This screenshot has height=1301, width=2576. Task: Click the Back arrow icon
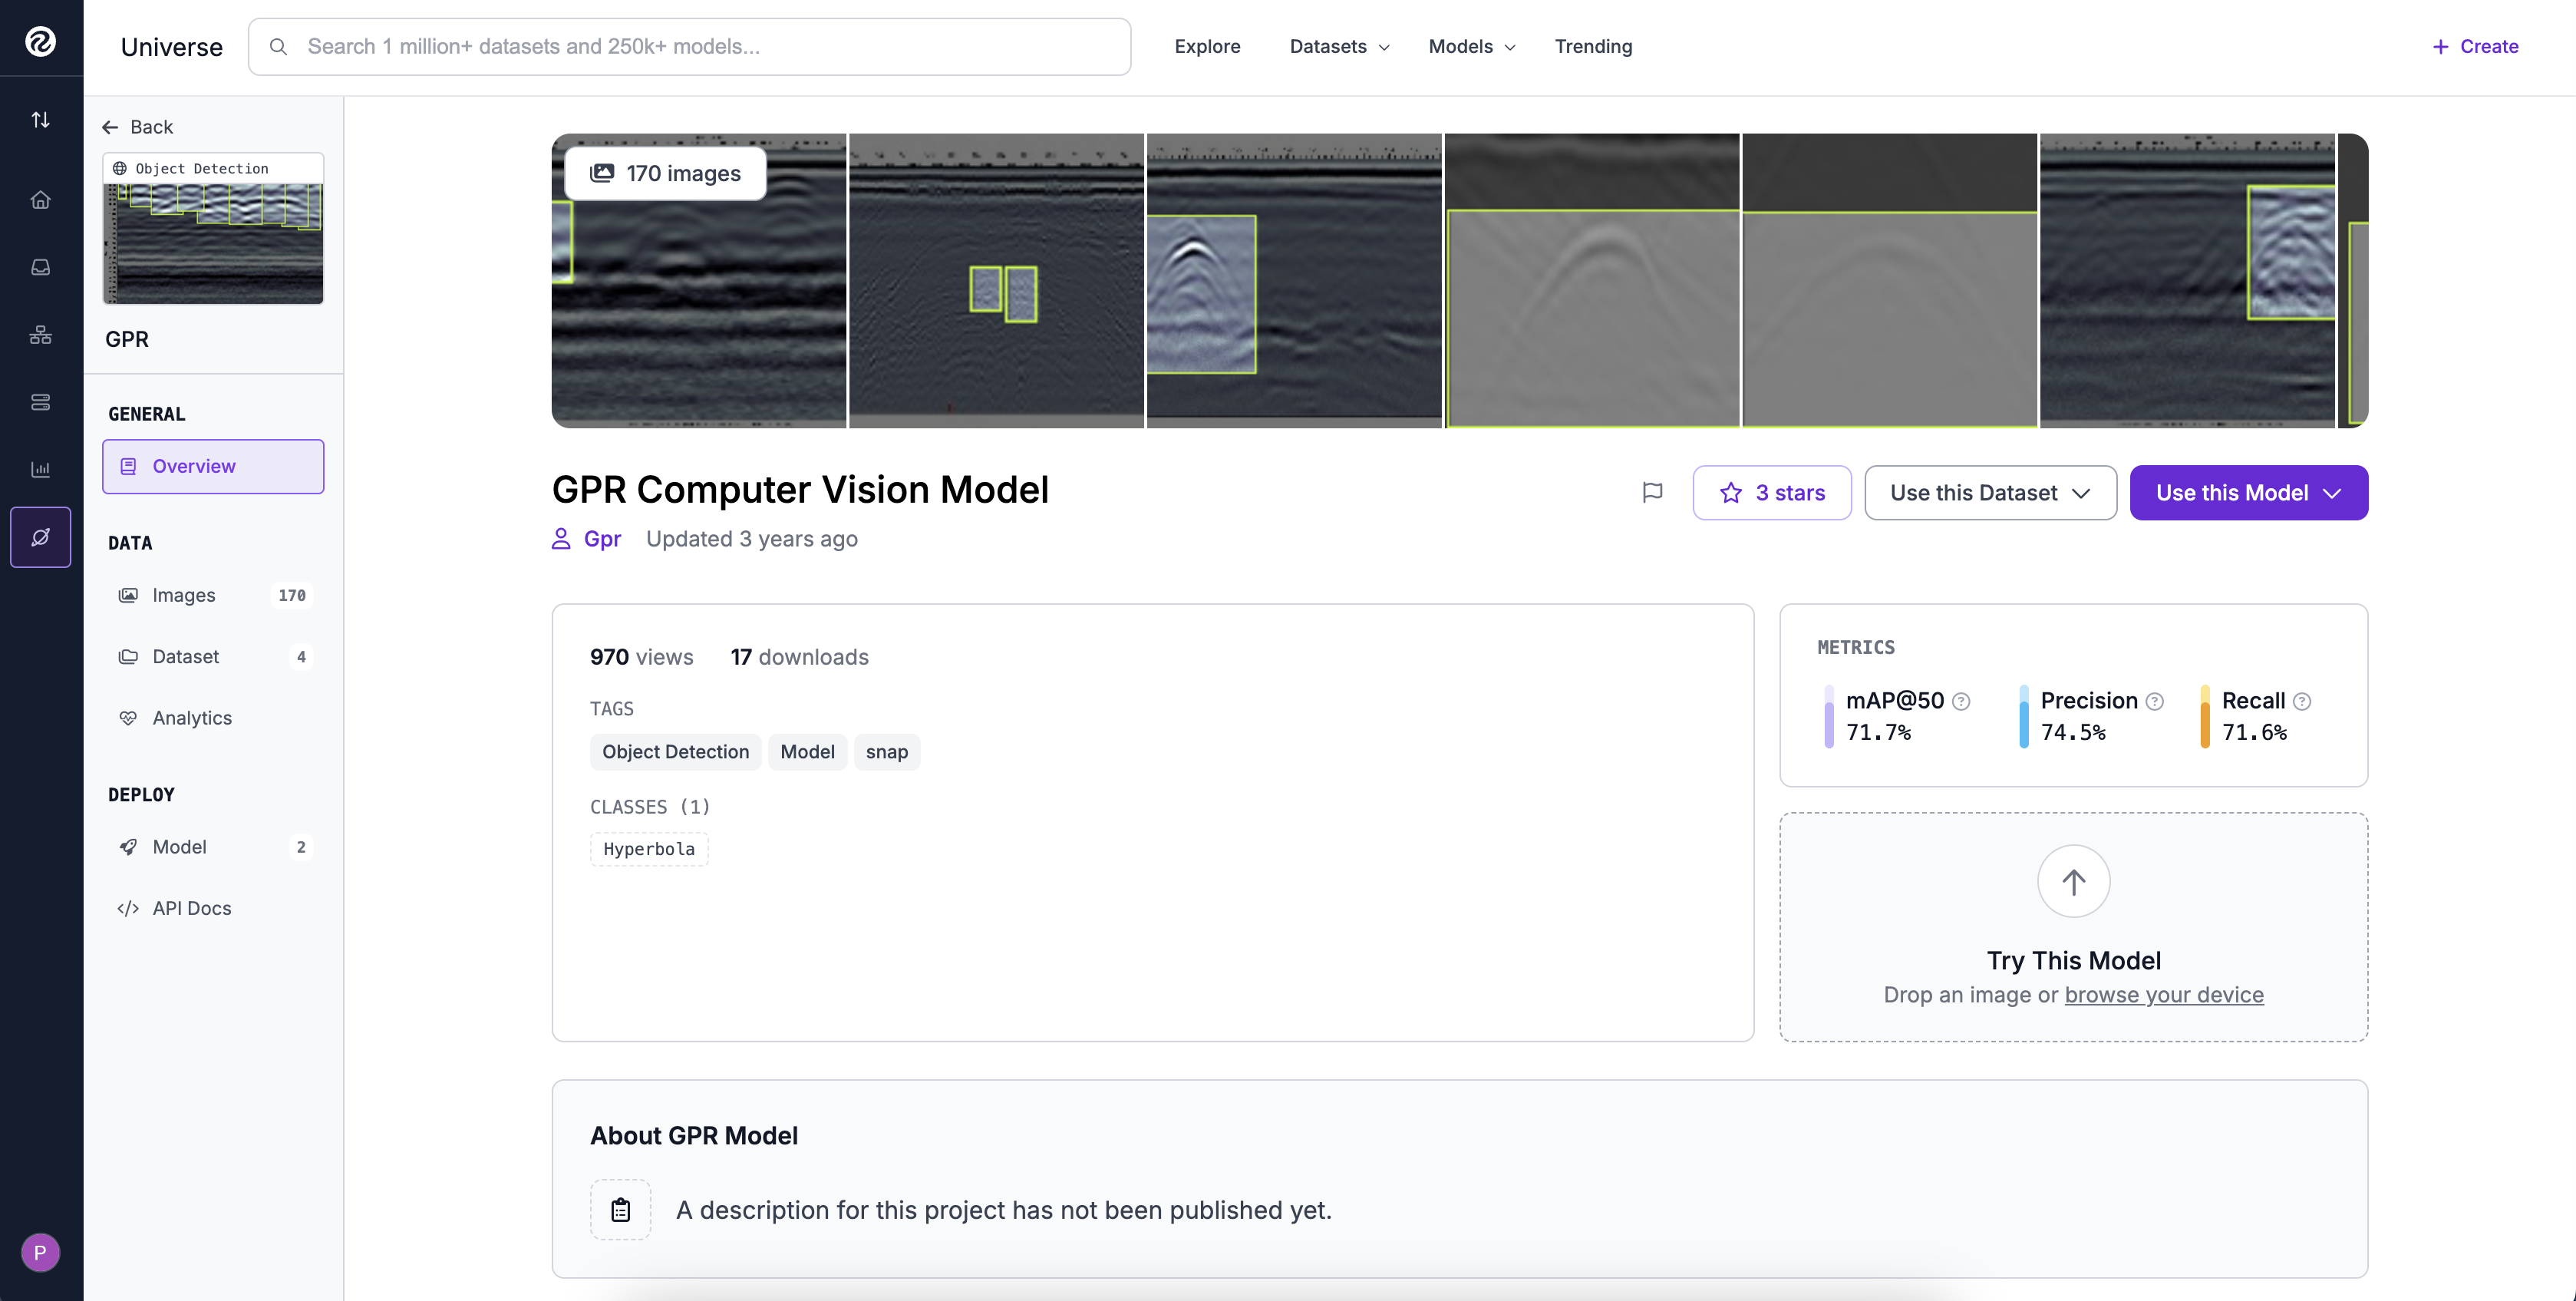click(x=110, y=127)
